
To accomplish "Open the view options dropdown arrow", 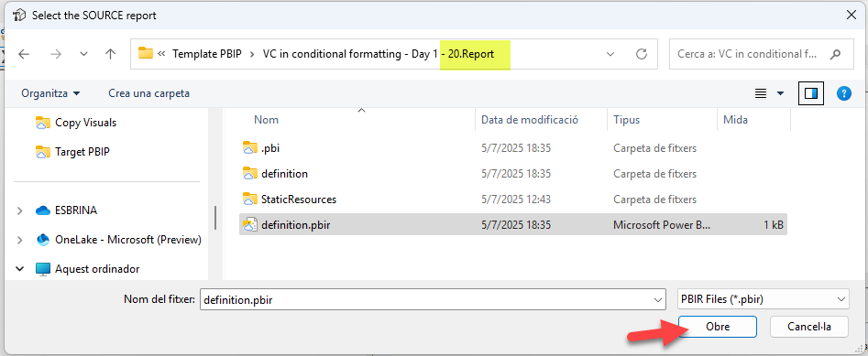I will (x=781, y=93).
